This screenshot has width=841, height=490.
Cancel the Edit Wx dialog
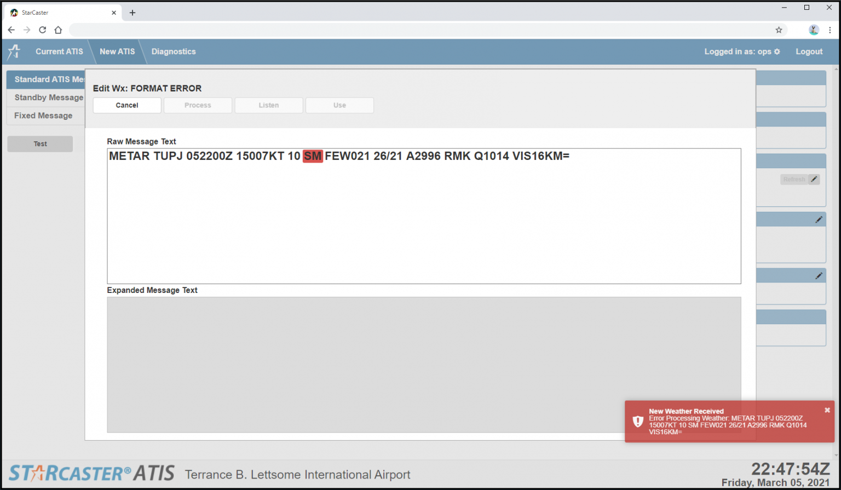click(127, 105)
